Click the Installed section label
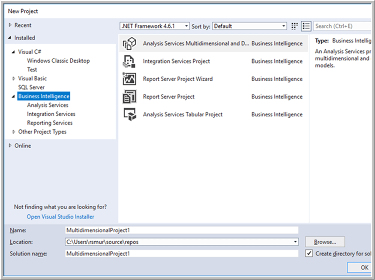375x280 pixels. [x=24, y=38]
